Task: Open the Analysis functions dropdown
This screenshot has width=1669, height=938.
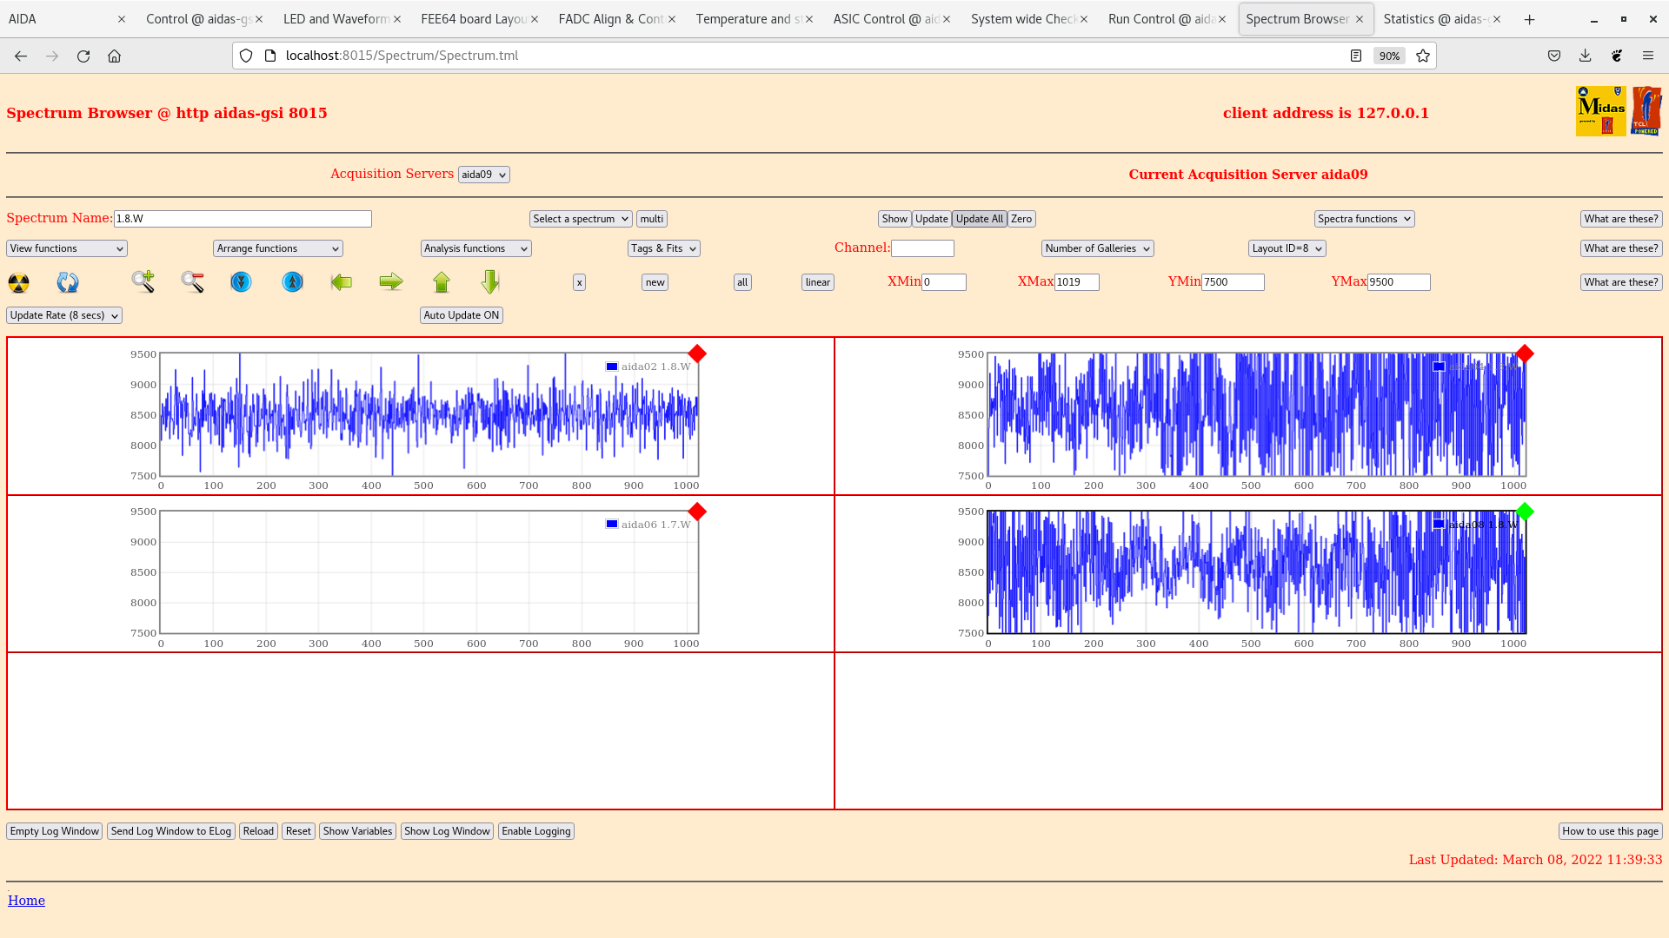Action: [x=475, y=248]
